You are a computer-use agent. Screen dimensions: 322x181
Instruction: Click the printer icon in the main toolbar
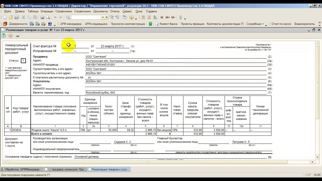[x=42, y=17]
